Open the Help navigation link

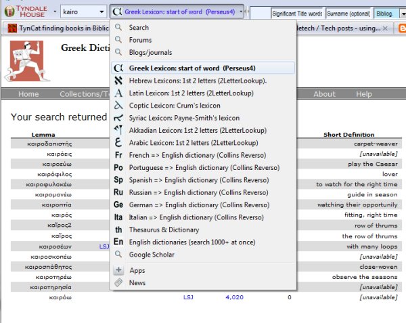point(364,93)
